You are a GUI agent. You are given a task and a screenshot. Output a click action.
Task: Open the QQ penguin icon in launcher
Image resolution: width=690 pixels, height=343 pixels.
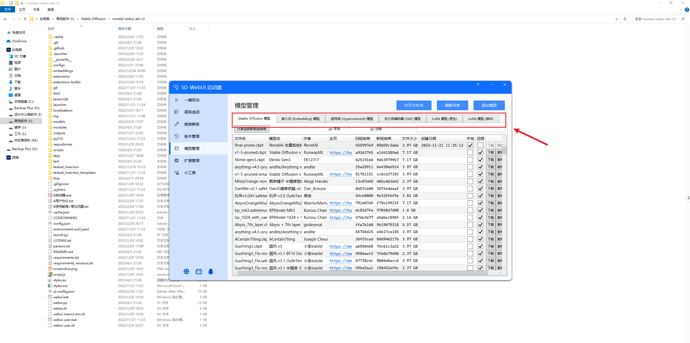tap(211, 272)
